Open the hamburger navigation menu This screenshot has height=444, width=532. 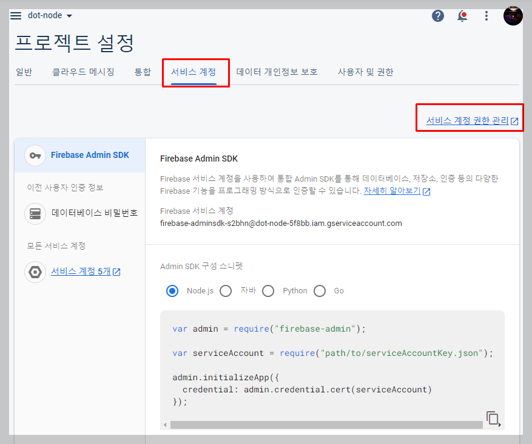[16, 16]
